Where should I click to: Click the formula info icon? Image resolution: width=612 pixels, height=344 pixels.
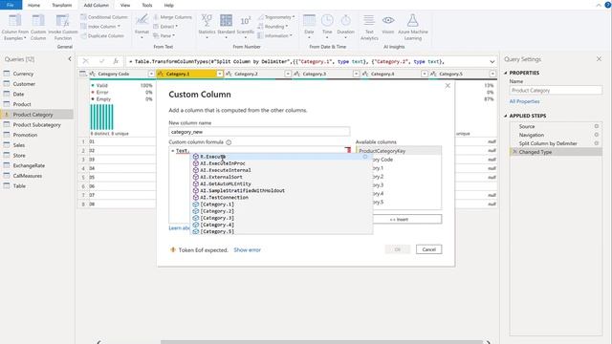coord(229,142)
